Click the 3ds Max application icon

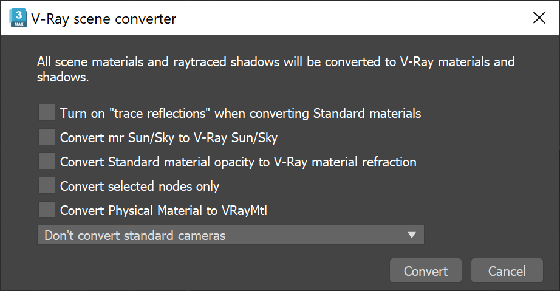(19, 18)
